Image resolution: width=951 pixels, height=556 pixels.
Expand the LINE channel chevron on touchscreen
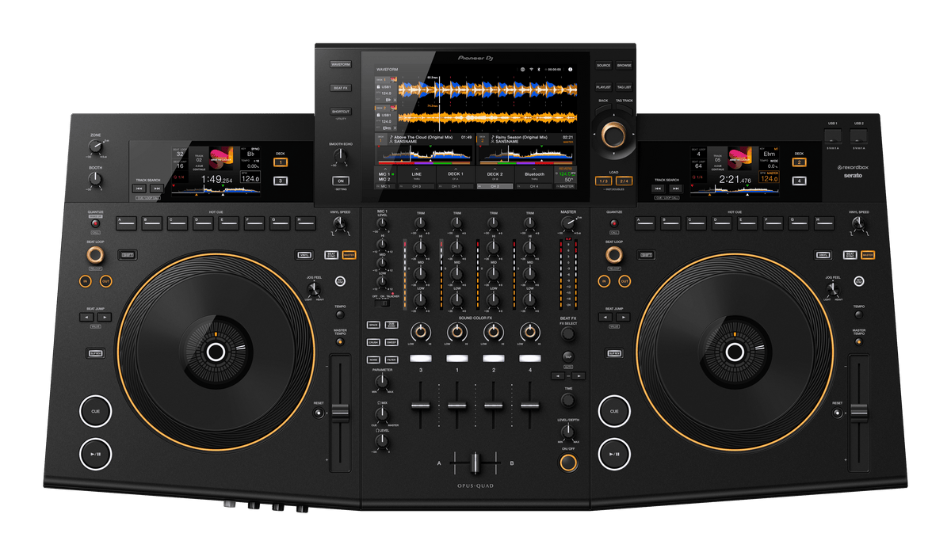pyautogui.click(x=416, y=169)
